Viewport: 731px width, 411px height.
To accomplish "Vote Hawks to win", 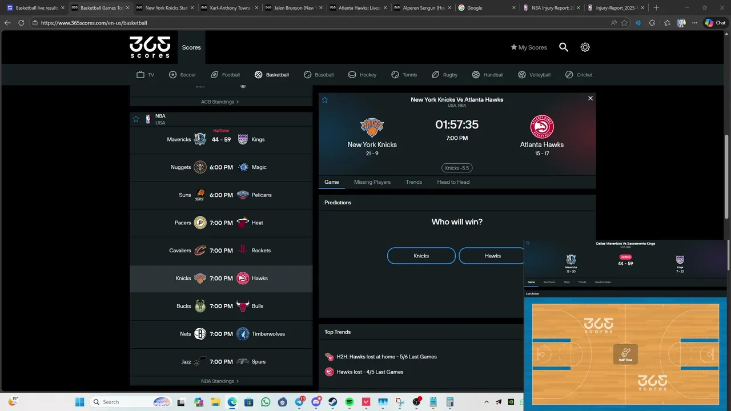I will click(491, 256).
